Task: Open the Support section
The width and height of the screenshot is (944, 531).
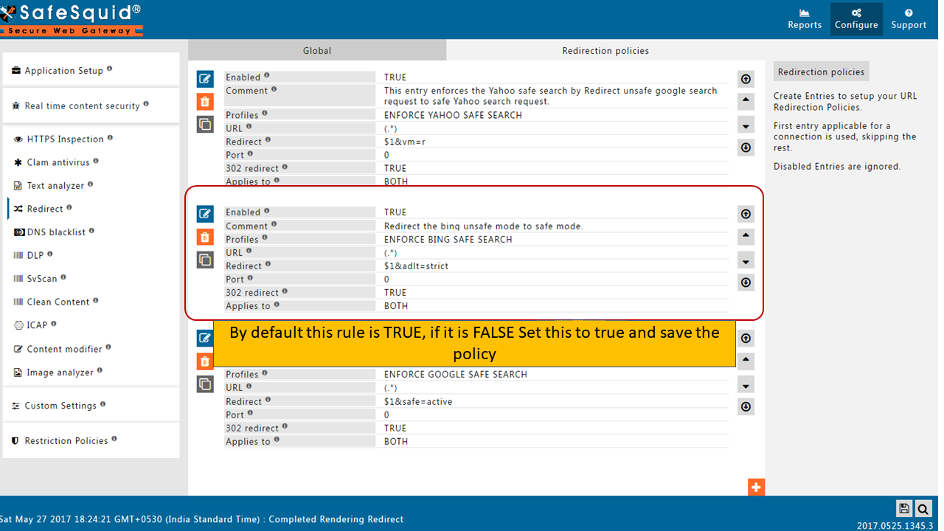Action: coord(909,19)
